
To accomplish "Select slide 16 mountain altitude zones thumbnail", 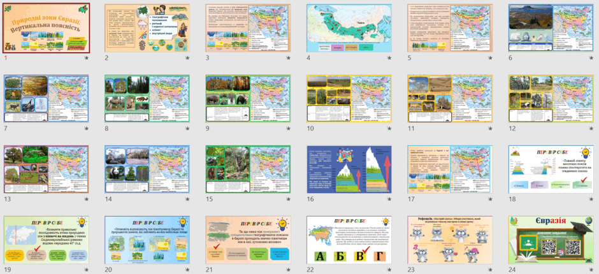I will (349, 169).
